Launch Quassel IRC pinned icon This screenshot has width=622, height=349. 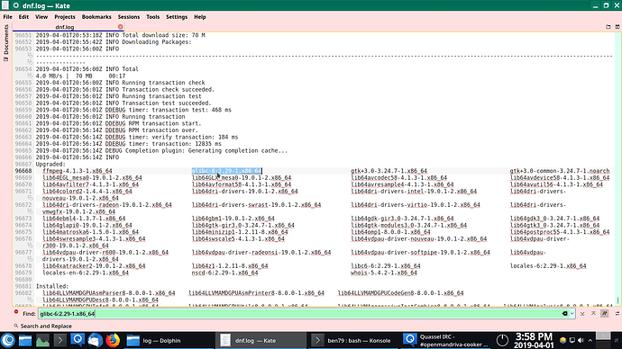pos(78,340)
